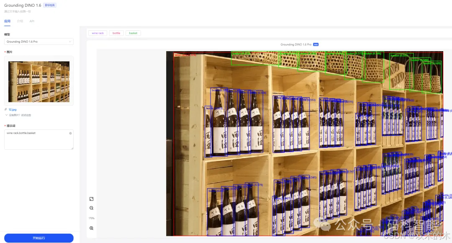Click the wine rack label in the result image
The image size is (452, 243).
tap(185, 55)
